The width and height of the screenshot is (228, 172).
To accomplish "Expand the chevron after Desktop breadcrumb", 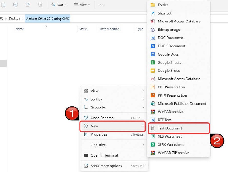I will tap(23, 19).
